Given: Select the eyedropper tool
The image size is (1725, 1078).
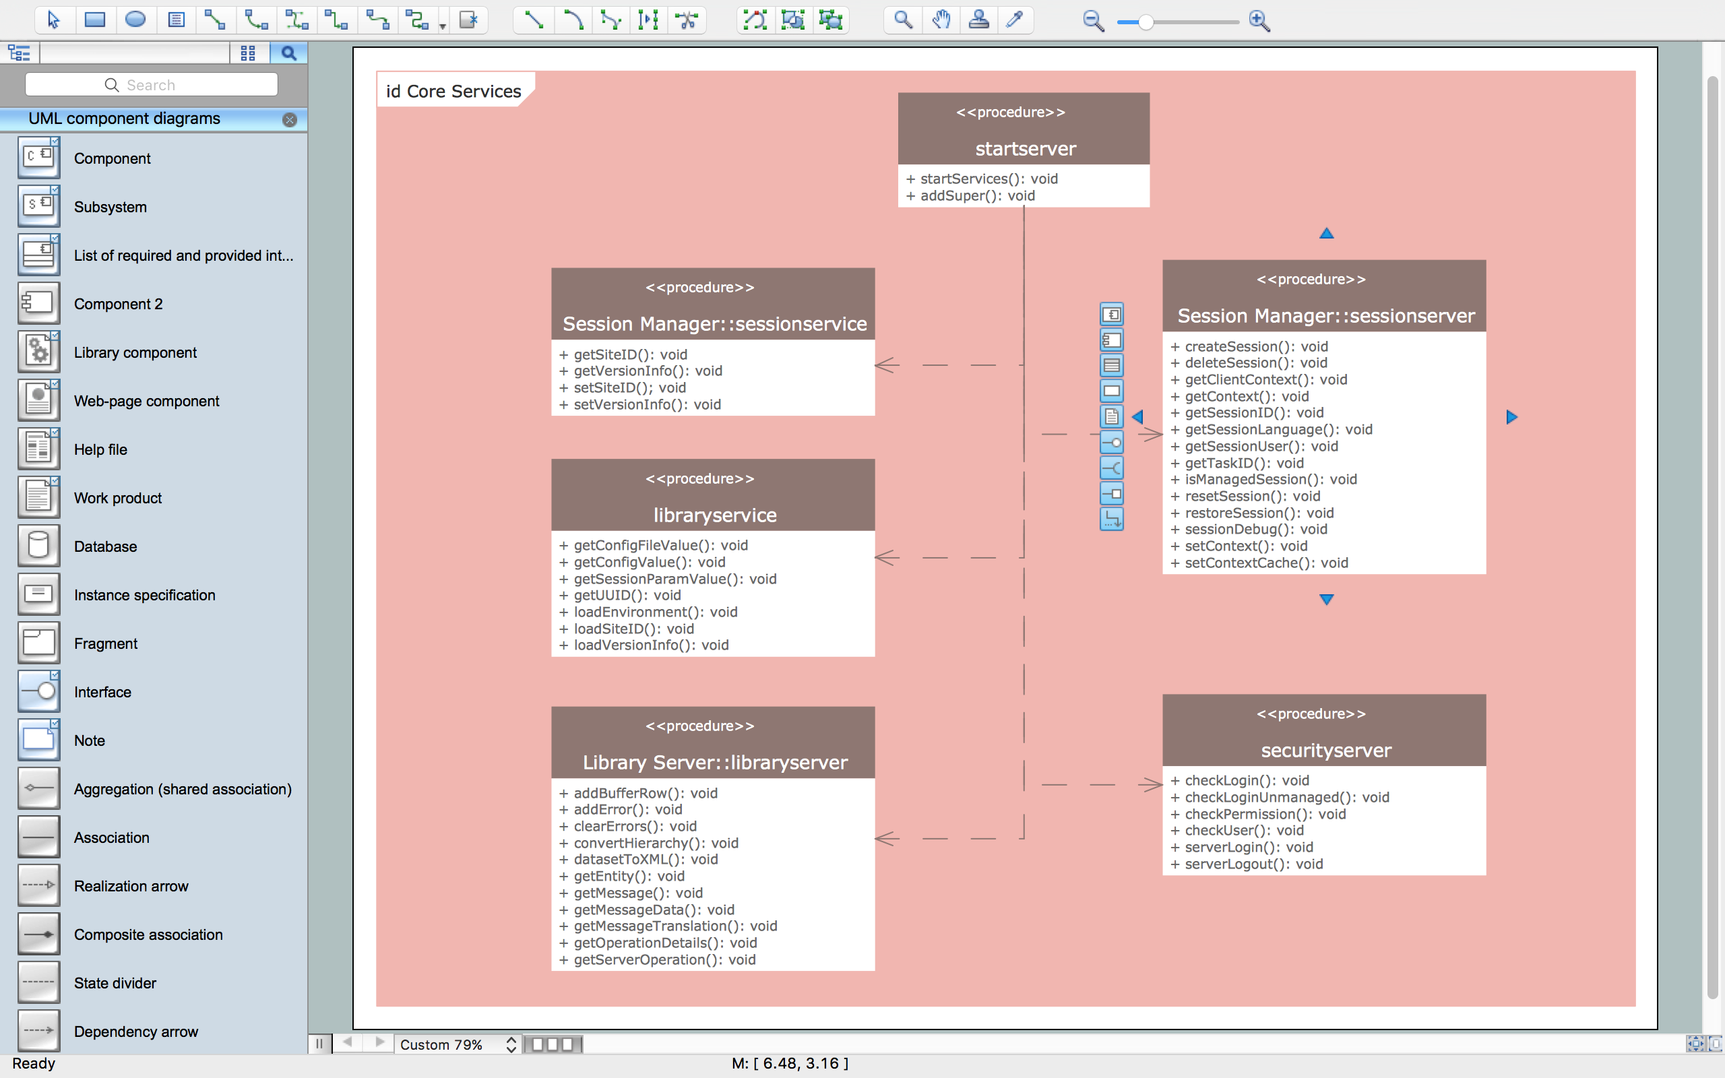Looking at the screenshot, I should 1015,20.
